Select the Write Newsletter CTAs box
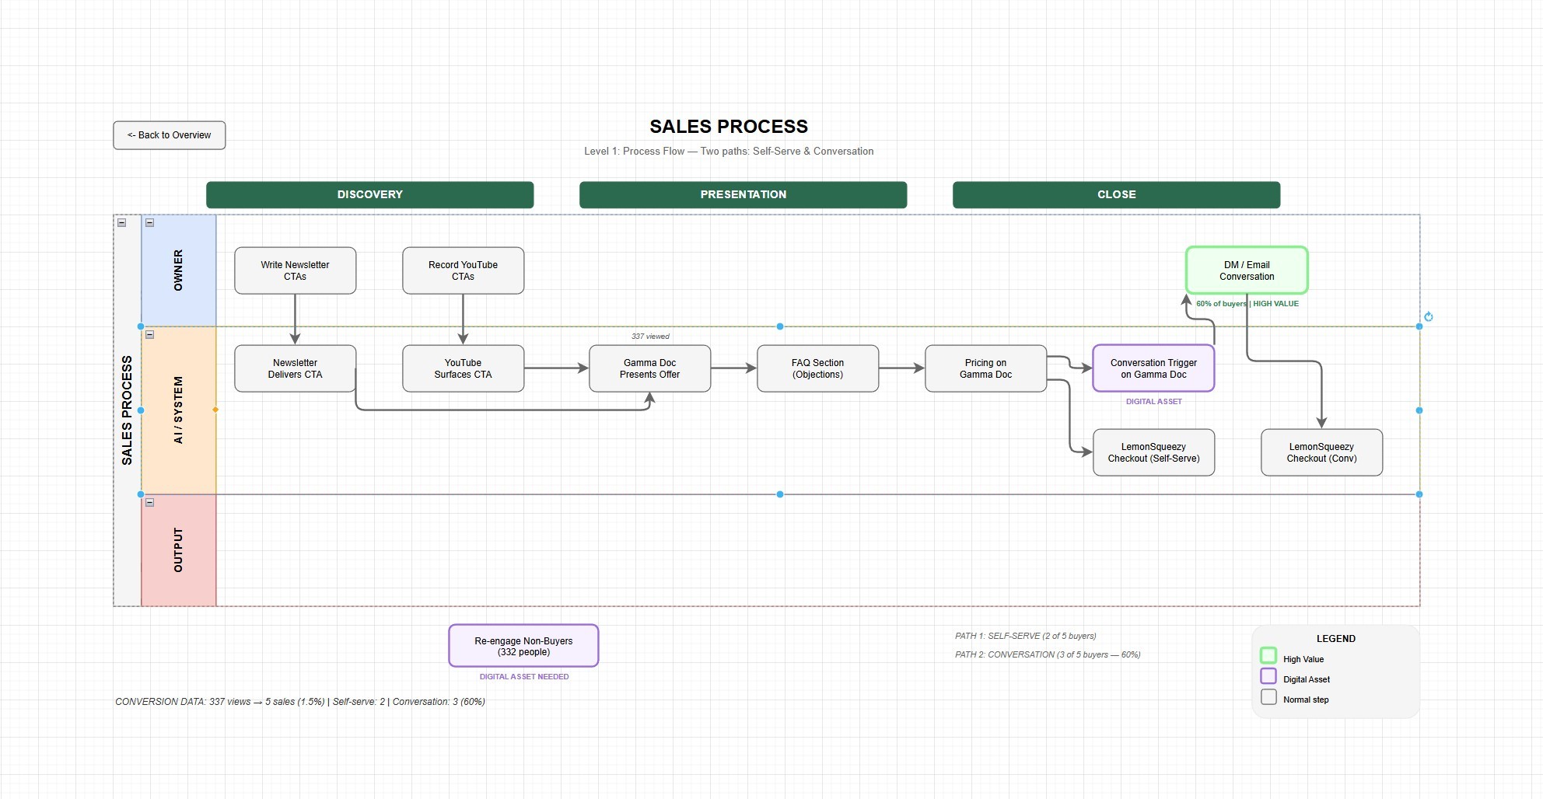The image size is (1543, 799). [296, 270]
